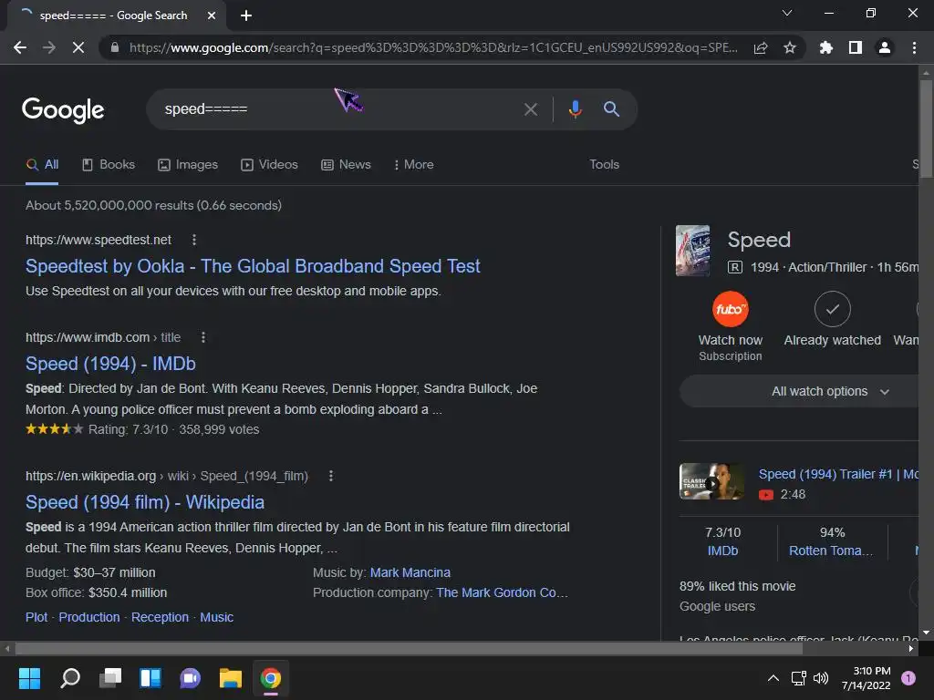Screen dimensions: 934x700
Task: Open the Windows Start menu
Action: [x=30, y=678]
